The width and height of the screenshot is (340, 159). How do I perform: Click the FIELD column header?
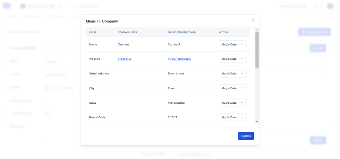(92, 32)
